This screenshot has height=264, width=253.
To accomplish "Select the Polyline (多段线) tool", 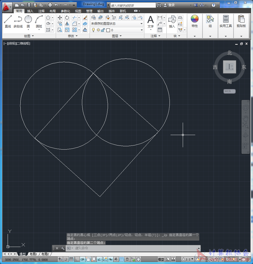I will tap(18, 21).
